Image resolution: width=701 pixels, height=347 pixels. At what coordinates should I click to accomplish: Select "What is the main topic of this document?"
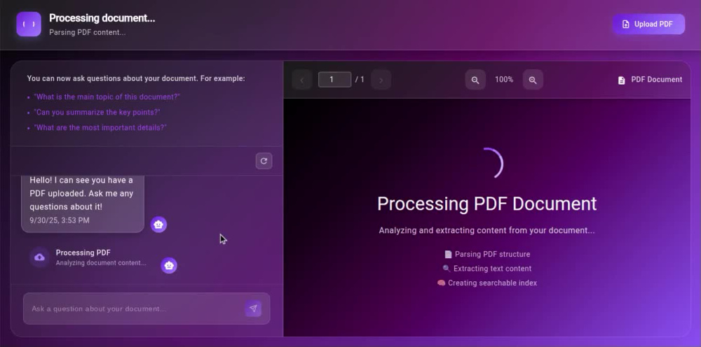coord(107,97)
